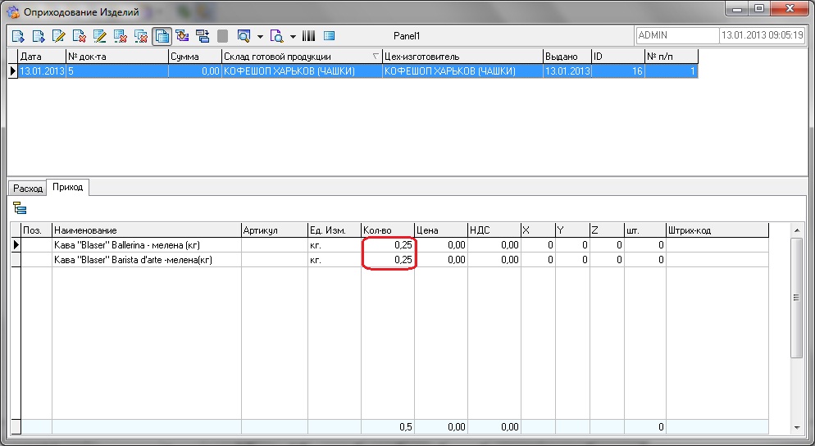Click the gray square stop button in toolbar
Image resolution: width=815 pixels, height=446 pixels.
[x=223, y=36]
